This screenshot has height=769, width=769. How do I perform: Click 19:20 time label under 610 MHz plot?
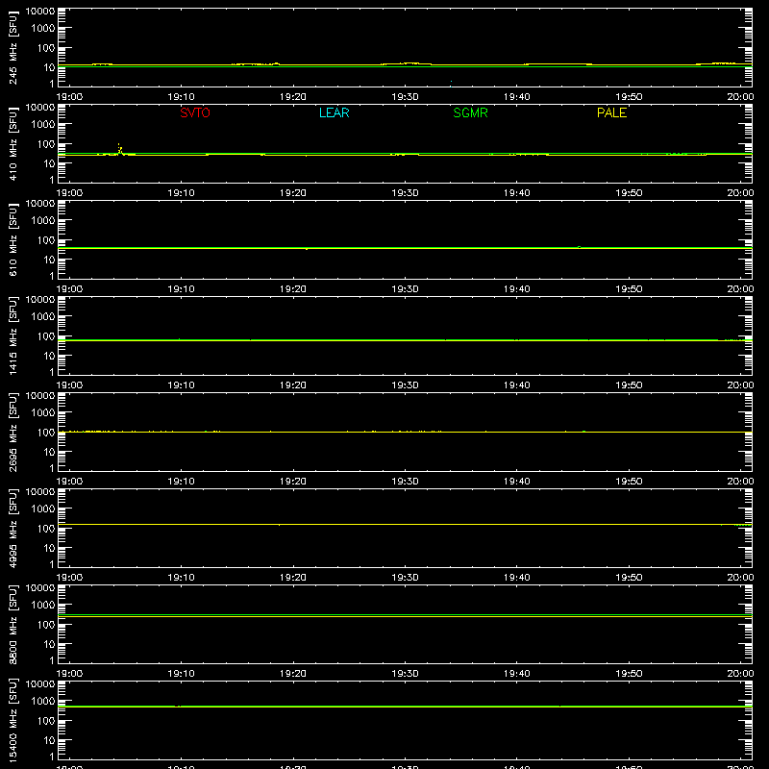[x=293, y=289]
